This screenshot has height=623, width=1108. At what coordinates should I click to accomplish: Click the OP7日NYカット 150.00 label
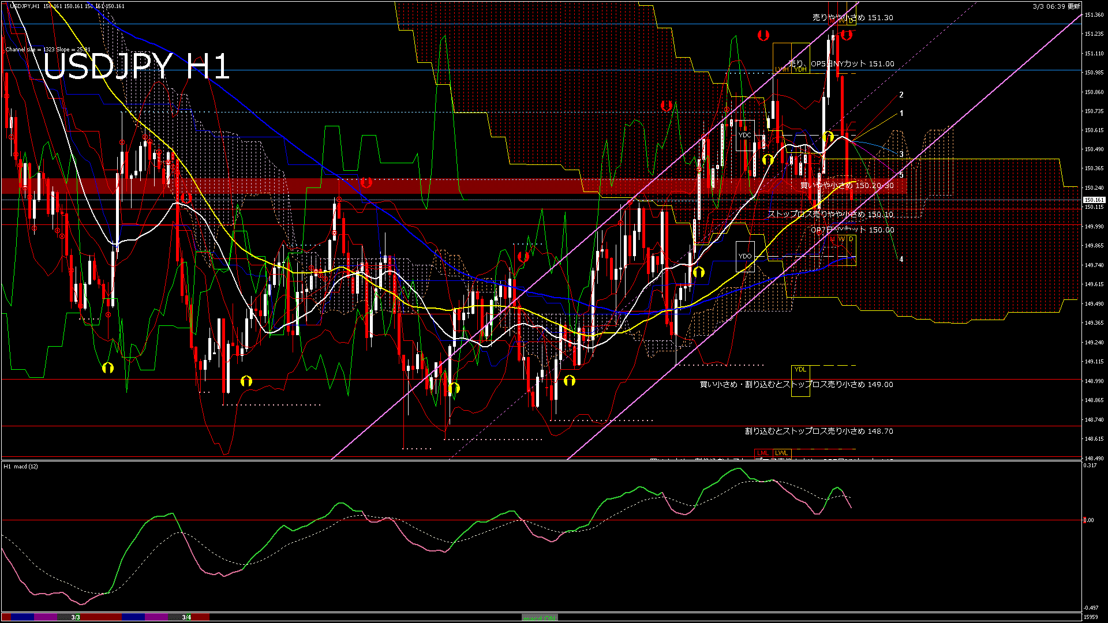click(x=852, y=230)
